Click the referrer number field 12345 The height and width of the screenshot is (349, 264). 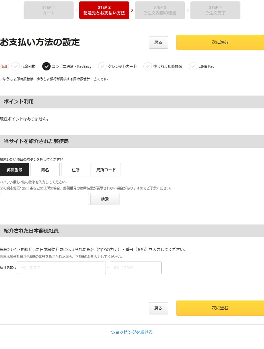(x=136, y=268)
